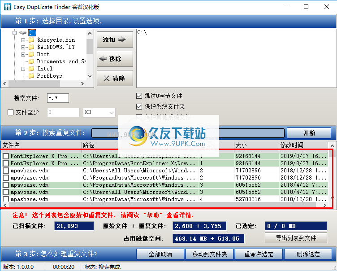Click the 移除 remove directory button
The image size is (337, 272).
pyautogui.click(x=115, y=59)
